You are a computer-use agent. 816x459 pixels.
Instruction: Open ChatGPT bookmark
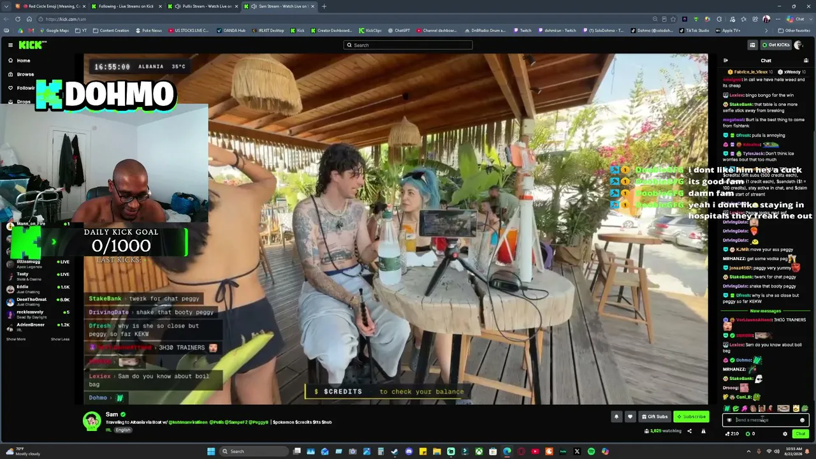pos(399,31)
